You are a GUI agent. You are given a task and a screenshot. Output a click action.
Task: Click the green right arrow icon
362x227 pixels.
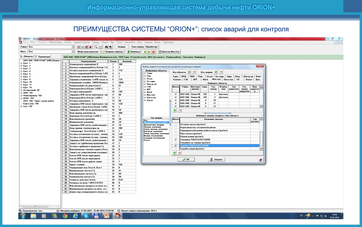click(x=149, y=52)
